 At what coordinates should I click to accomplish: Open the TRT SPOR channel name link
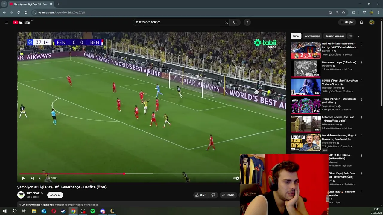coord(33,193)
